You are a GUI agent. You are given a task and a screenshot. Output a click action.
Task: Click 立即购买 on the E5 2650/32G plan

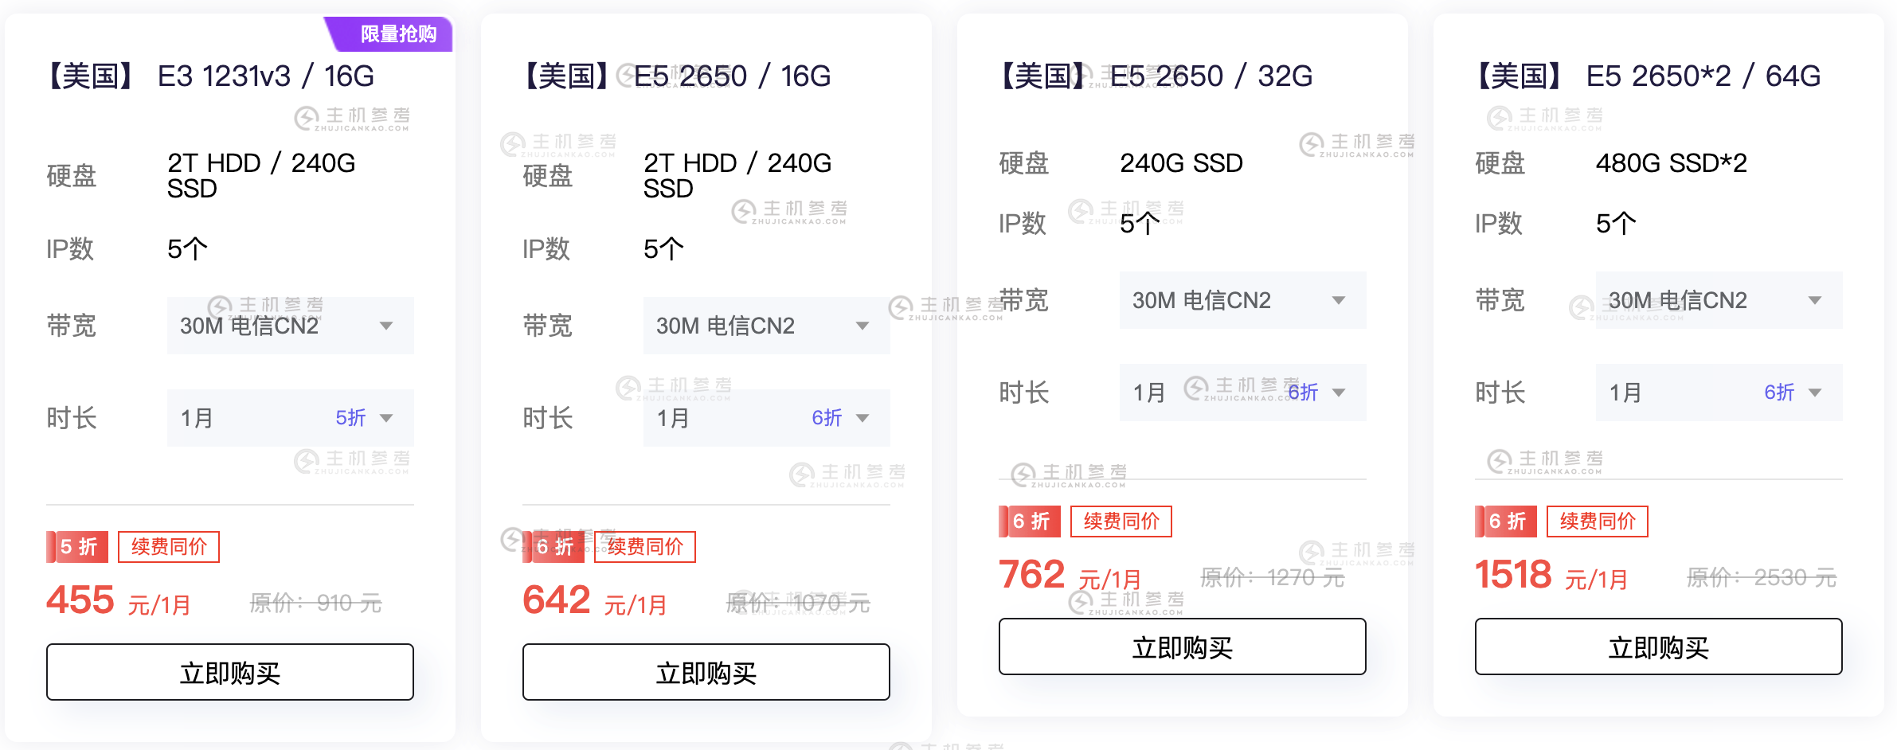pos(1182,646)
